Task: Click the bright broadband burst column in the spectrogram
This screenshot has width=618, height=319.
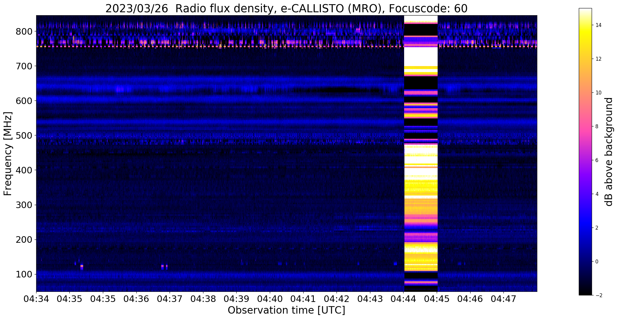Action: pyautogui.click(x=421, y=153)
